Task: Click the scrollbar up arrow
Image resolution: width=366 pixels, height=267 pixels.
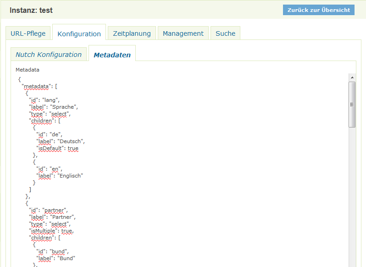Action: [x=352, y=77]
